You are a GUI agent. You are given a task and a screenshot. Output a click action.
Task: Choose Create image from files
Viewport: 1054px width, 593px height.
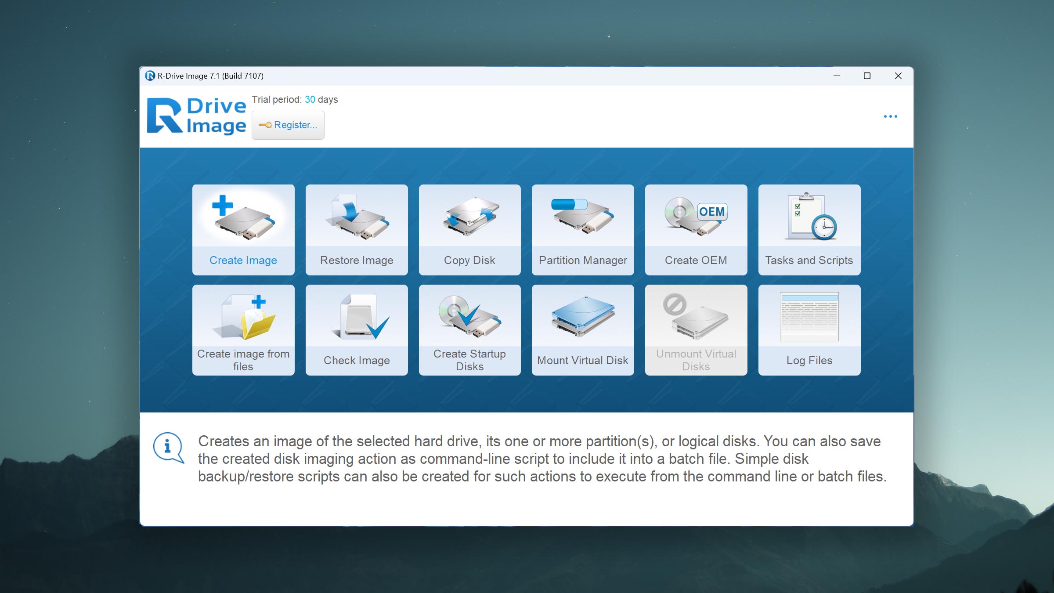pos(243,330)
